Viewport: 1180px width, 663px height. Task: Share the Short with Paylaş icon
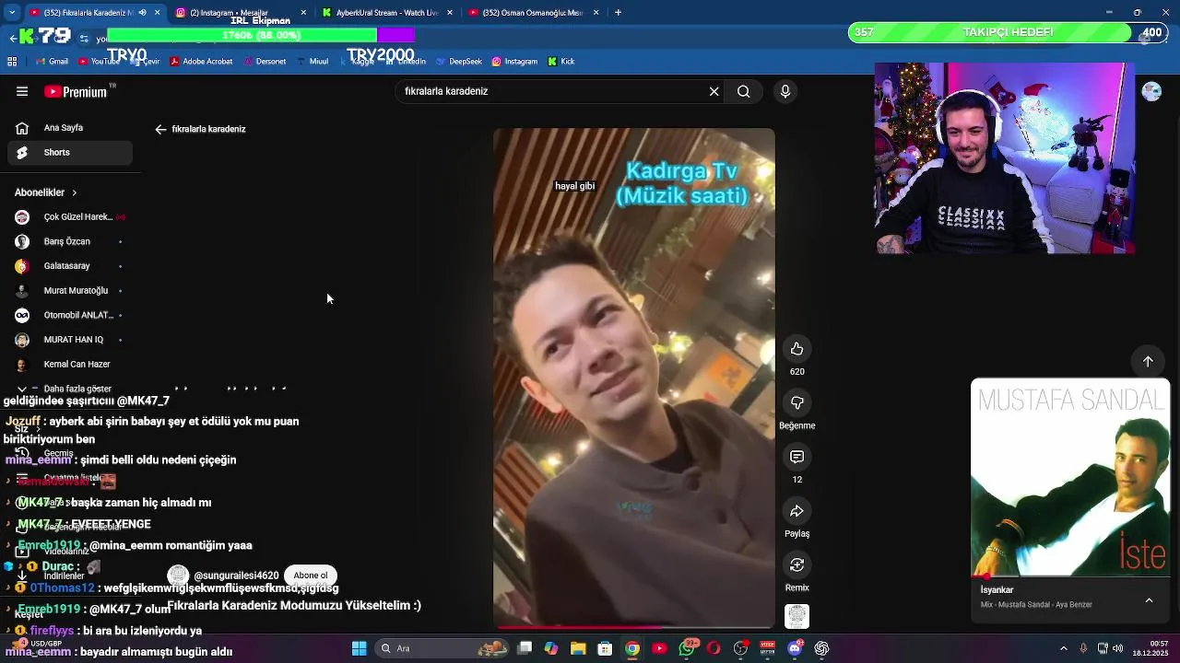[796, 511]
